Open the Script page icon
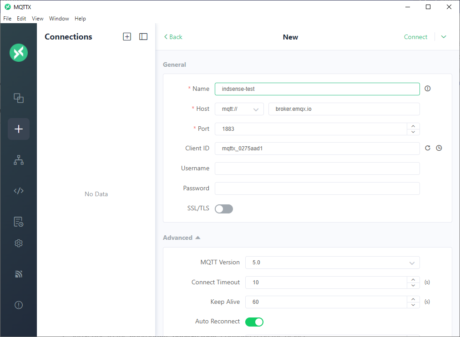 [19, 191]
